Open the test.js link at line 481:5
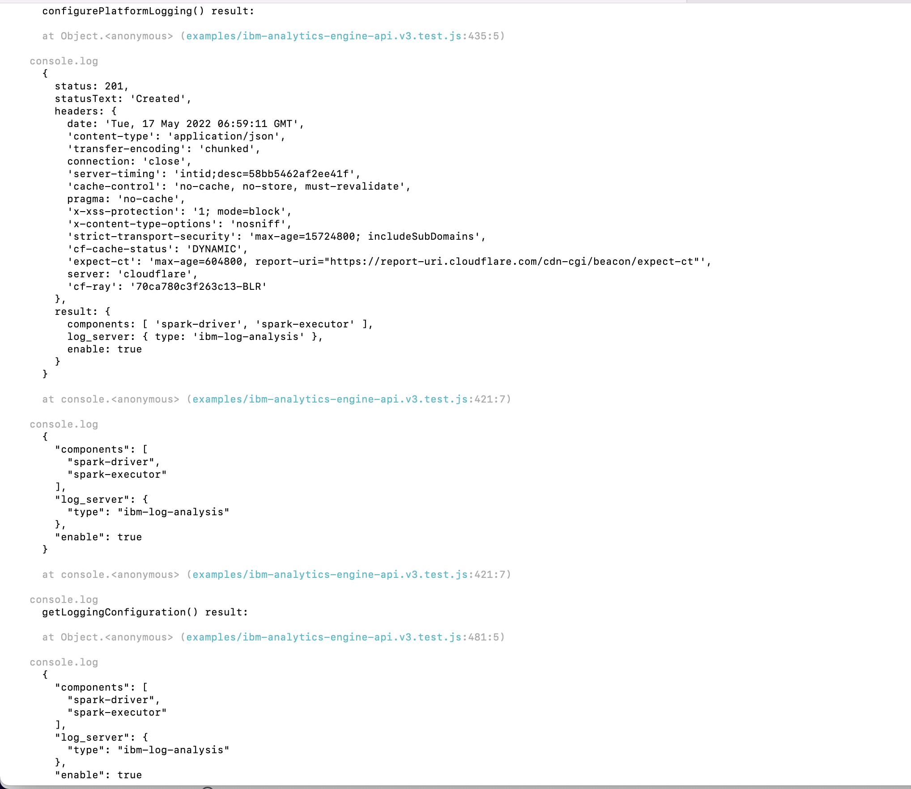This screenshot has height=789, width=911. pyautogui.click(x=324, y=637)
